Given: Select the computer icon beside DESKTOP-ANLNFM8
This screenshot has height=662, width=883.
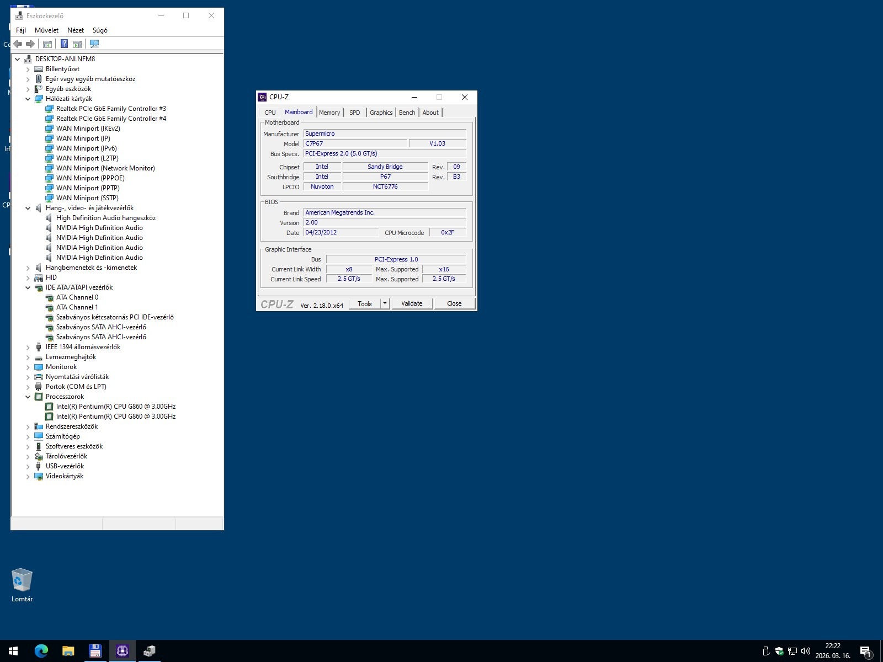Looking at the screenshot, I should coord(28,59).
